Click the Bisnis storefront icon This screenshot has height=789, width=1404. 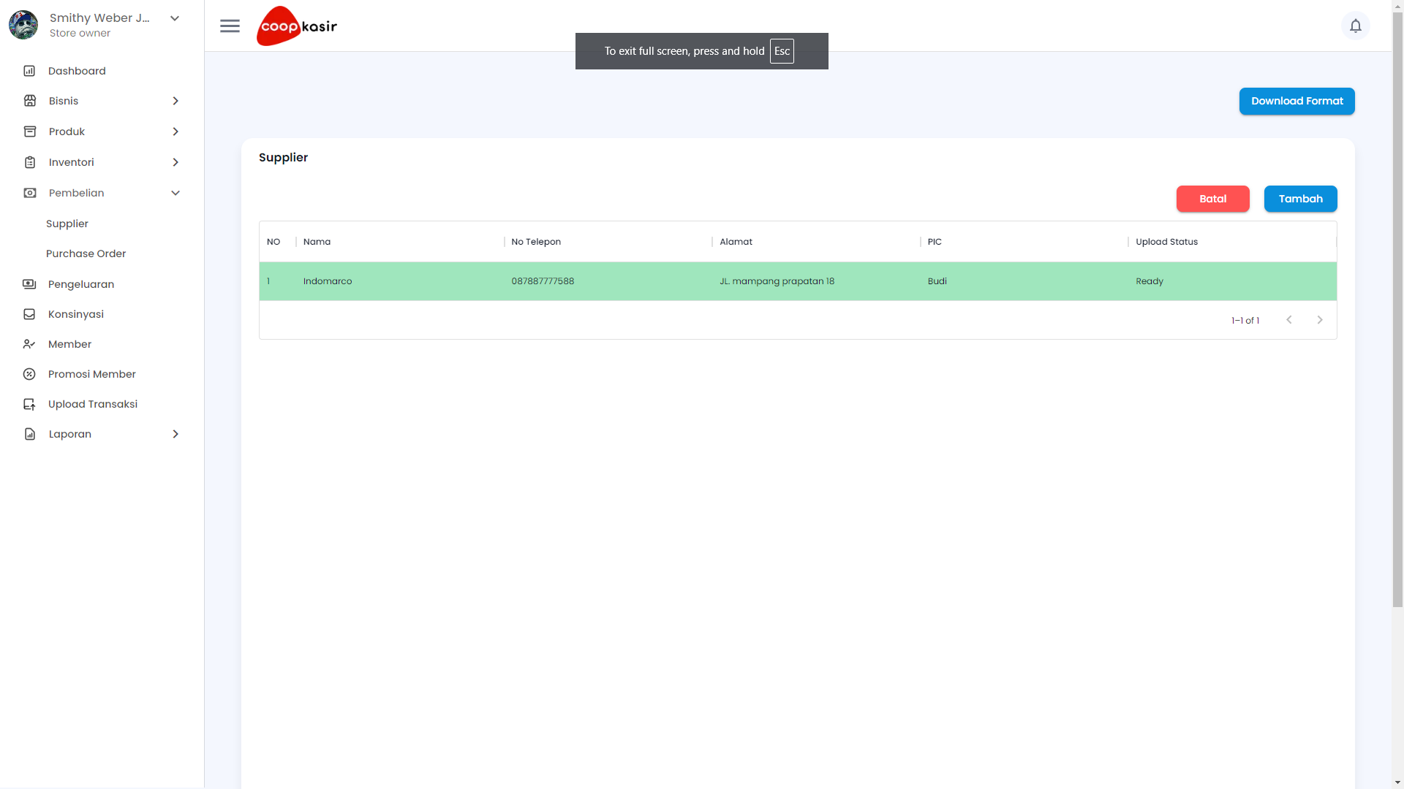pos(29,100)
